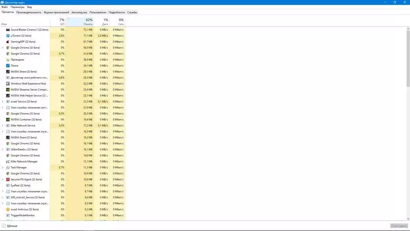The height and width of the screenshot is (231, 410).
Task: Sort by the Диск column header
Action: click(x=102, y=22)
